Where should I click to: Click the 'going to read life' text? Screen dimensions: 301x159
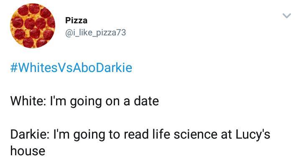click(x=122, y=135)
